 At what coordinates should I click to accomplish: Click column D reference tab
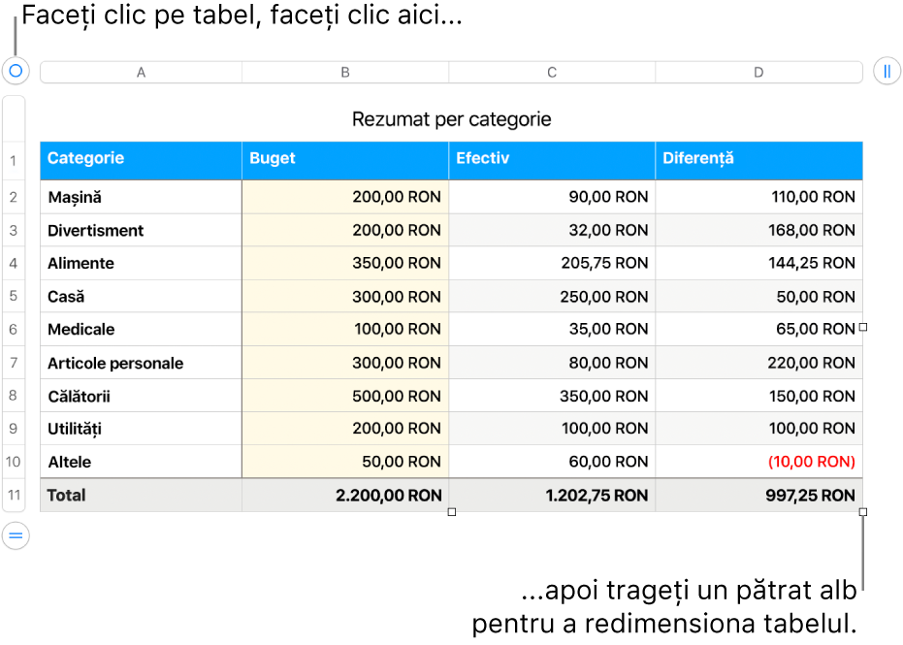tap(758, 71)
